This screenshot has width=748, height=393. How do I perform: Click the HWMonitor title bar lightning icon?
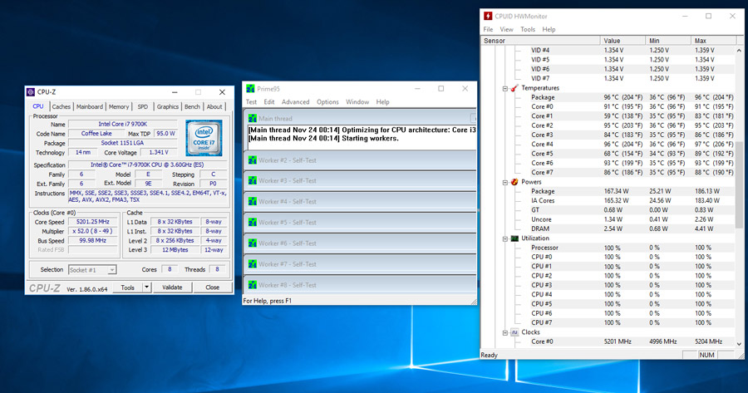[488, 17]
